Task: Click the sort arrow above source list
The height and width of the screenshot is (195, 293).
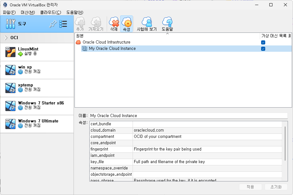Action: pos(167,34)
